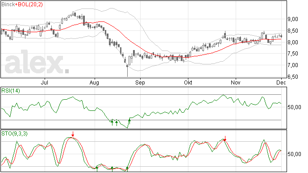Click the Sep month label

click(140, 83)
